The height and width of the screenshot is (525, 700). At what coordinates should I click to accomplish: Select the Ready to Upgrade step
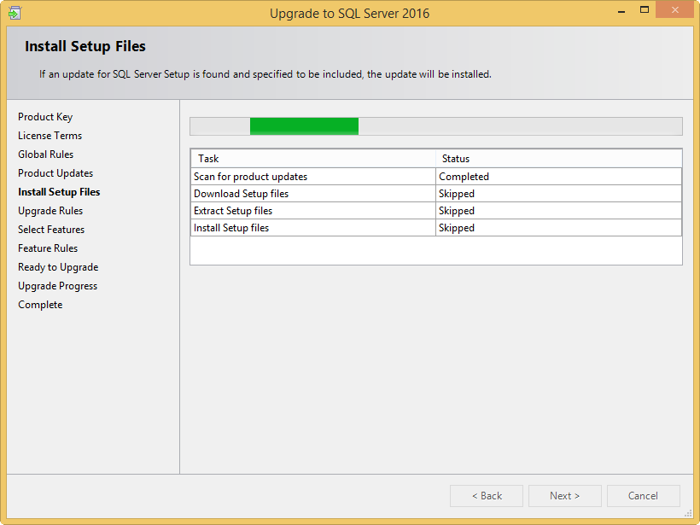point(58,267)
